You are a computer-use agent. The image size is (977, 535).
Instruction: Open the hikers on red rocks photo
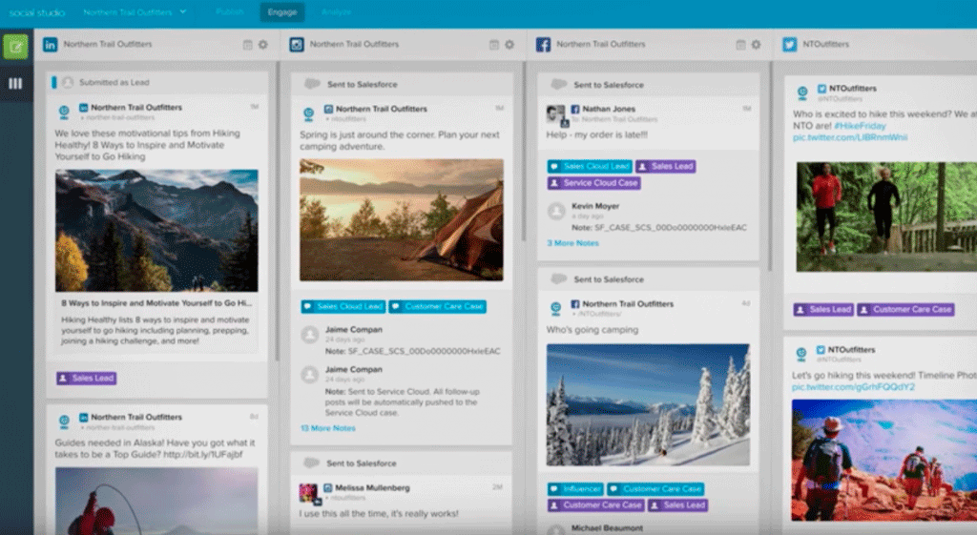point(884,461)
